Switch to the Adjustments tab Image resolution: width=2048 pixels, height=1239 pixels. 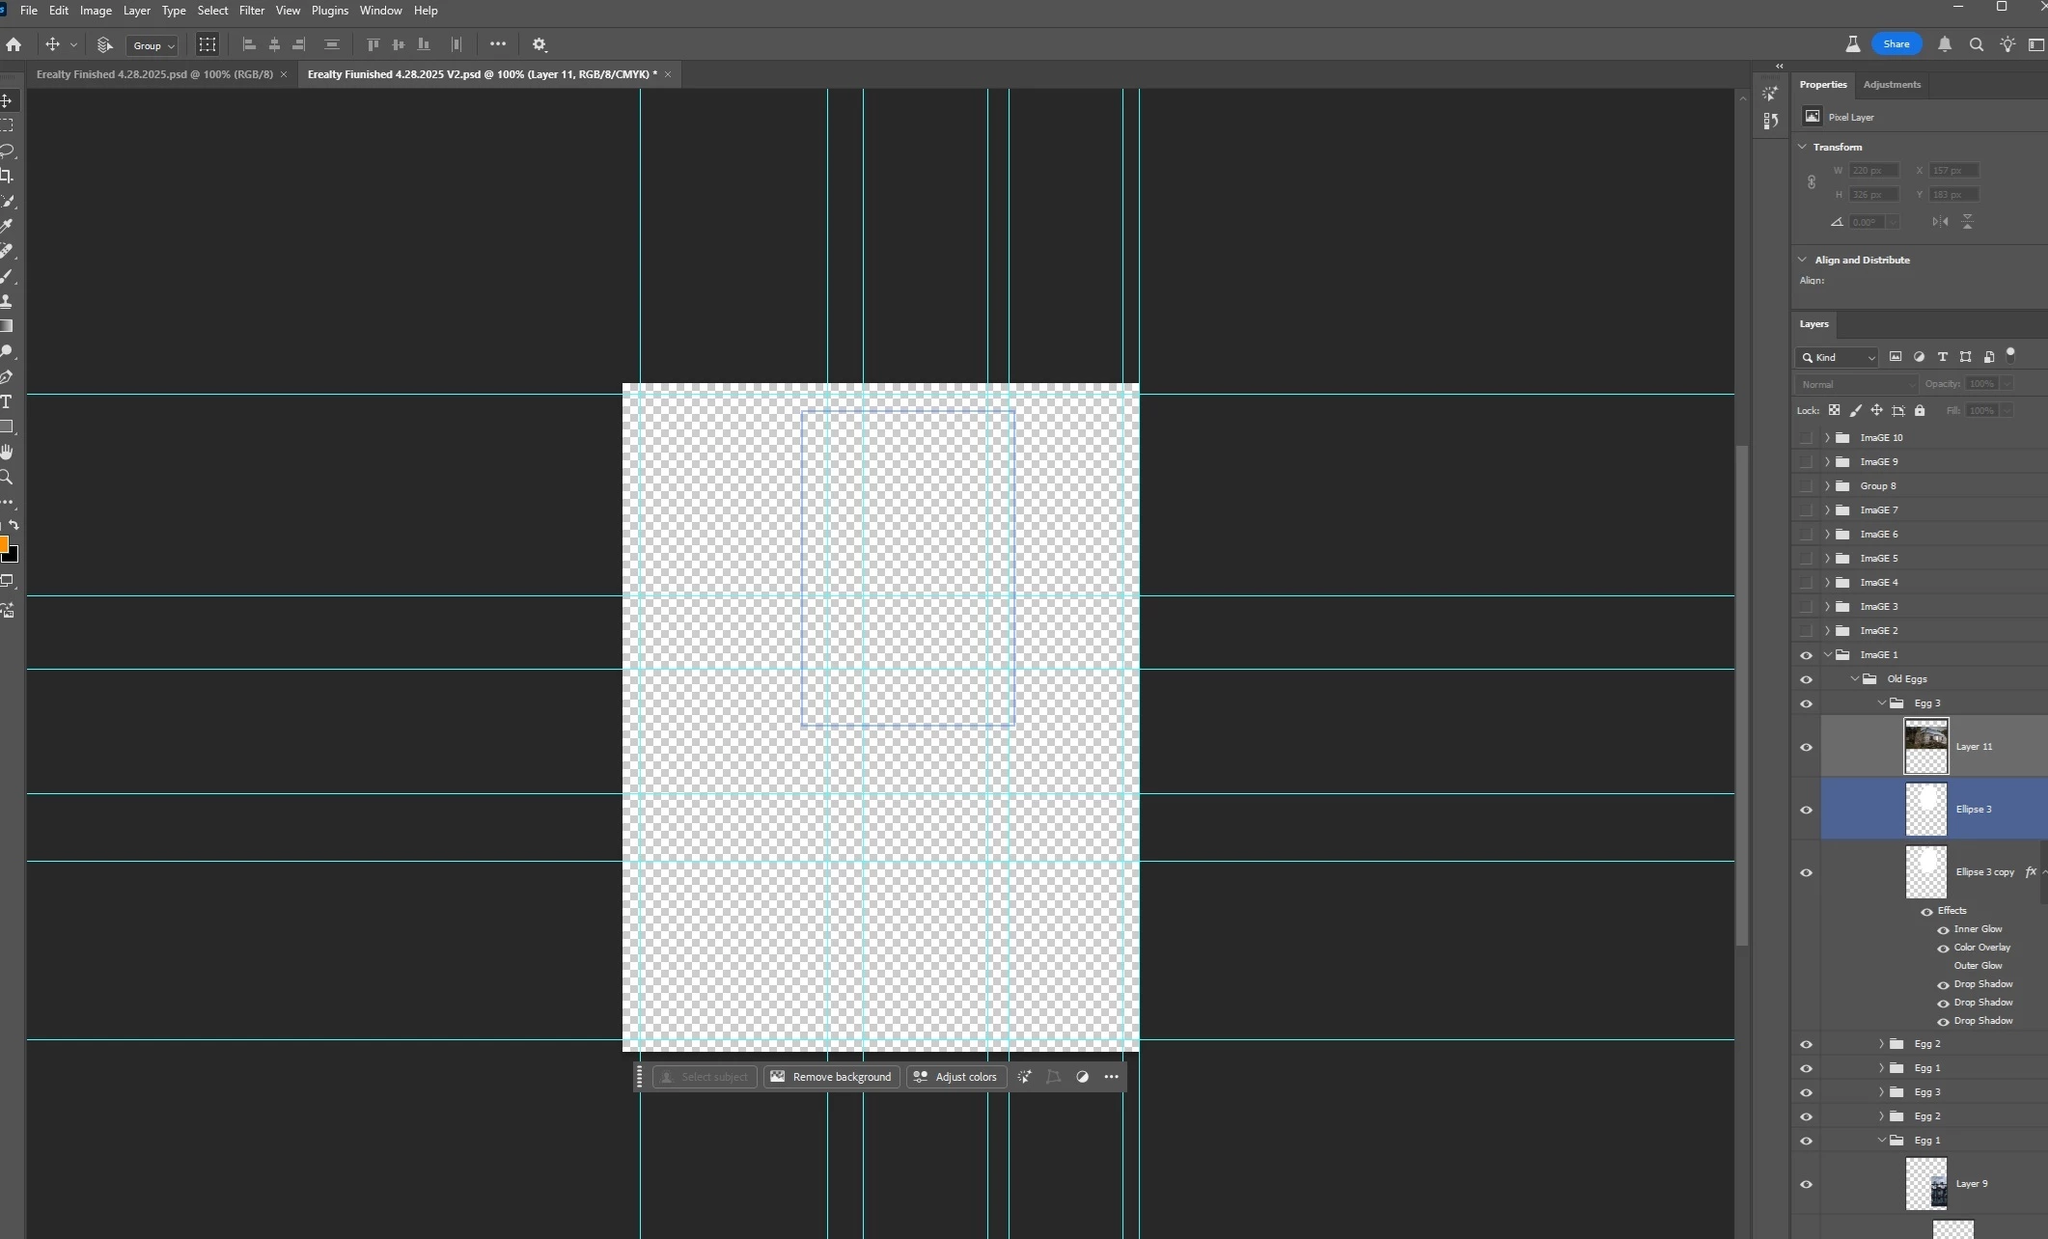tap(1891, 84)
